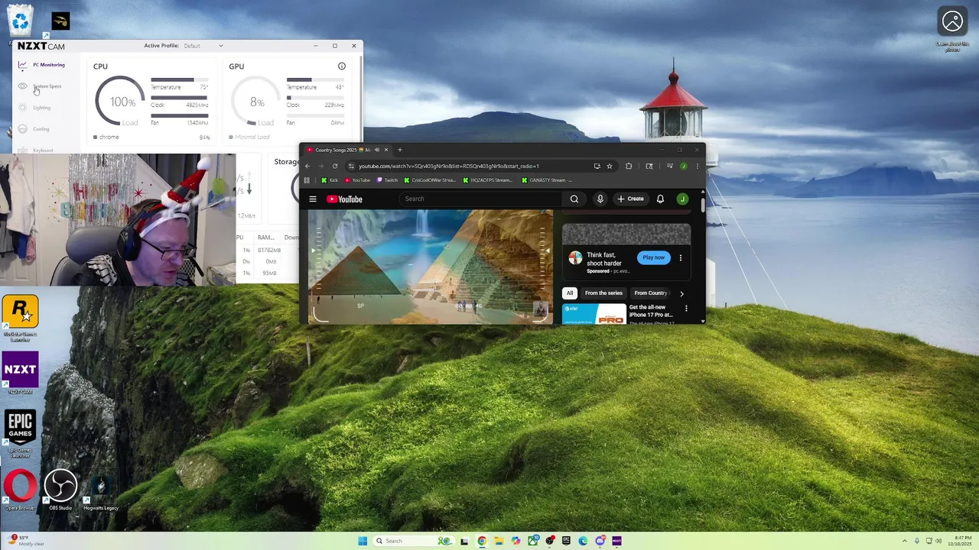Click the YouTube search magnifier button
This screenshot has width=979, height=550.
574,199
